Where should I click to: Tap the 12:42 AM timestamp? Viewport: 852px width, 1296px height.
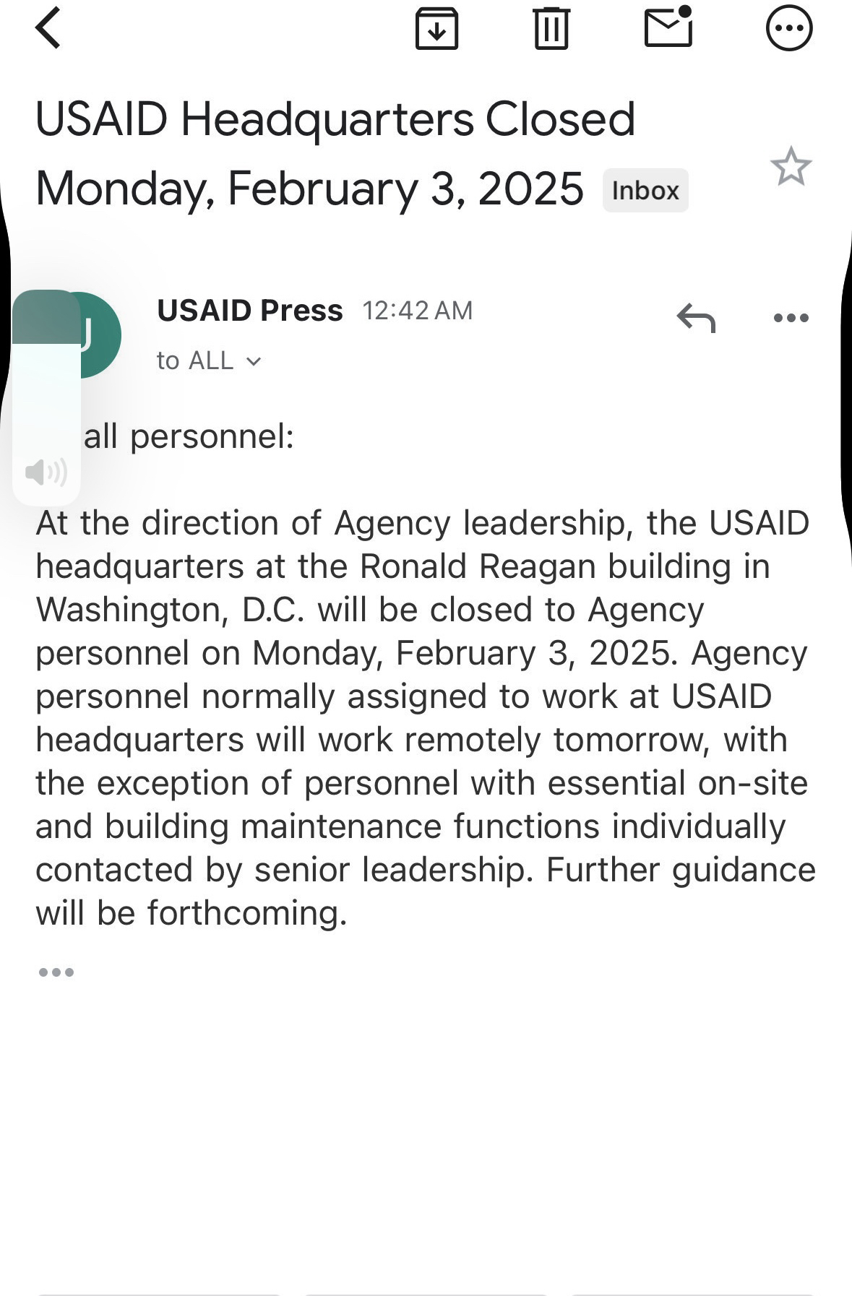click(x=418, y=311)
